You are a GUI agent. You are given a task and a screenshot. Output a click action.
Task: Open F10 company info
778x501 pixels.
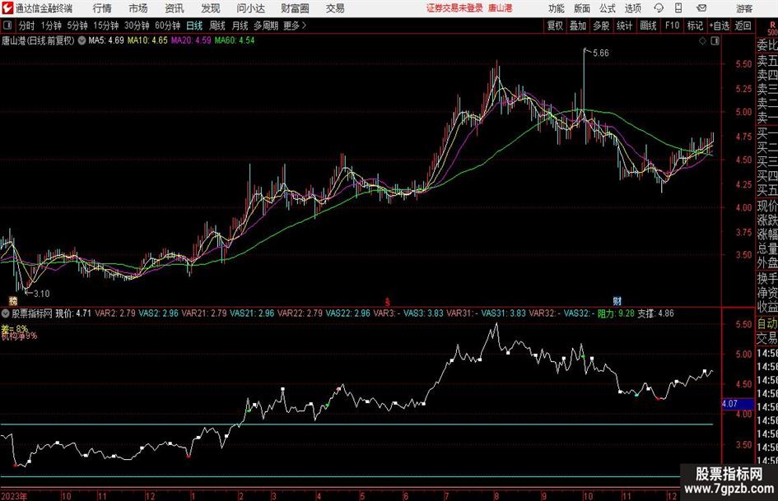point(672,26)
